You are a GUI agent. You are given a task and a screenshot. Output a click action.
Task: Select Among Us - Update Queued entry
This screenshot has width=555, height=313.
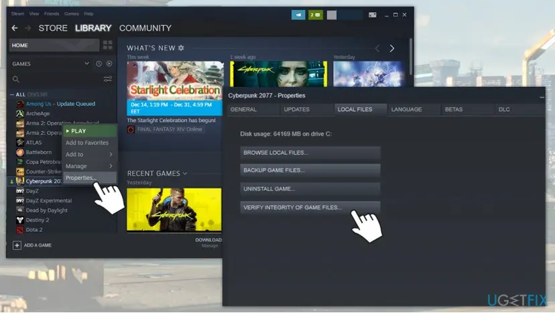point(60,104)
